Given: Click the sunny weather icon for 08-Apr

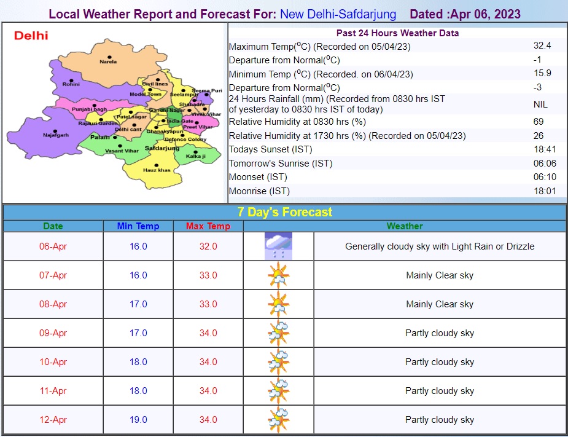Looking at the screenshot, I should pos(279,304).
